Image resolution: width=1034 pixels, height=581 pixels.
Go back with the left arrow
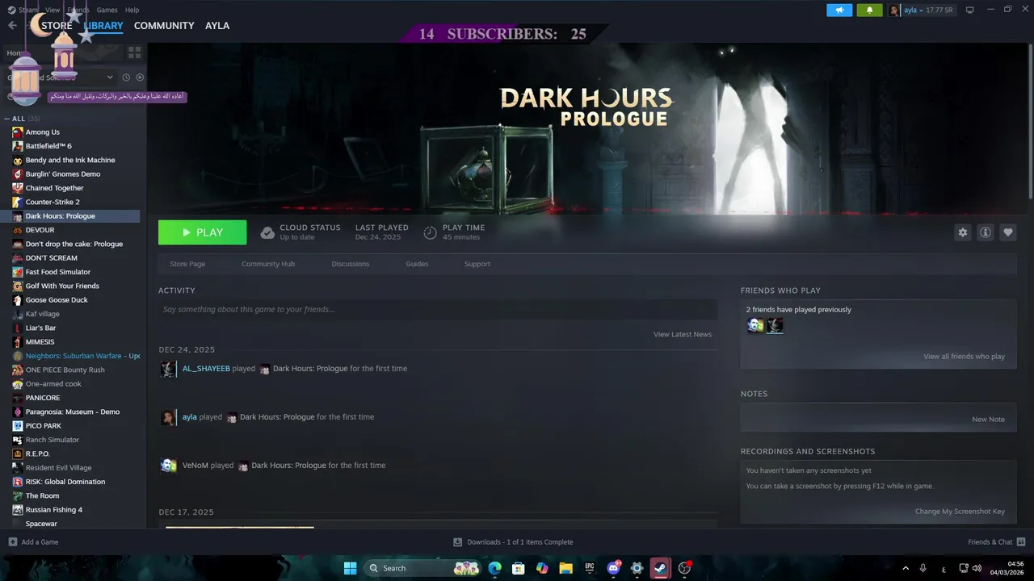pos(12,26)
